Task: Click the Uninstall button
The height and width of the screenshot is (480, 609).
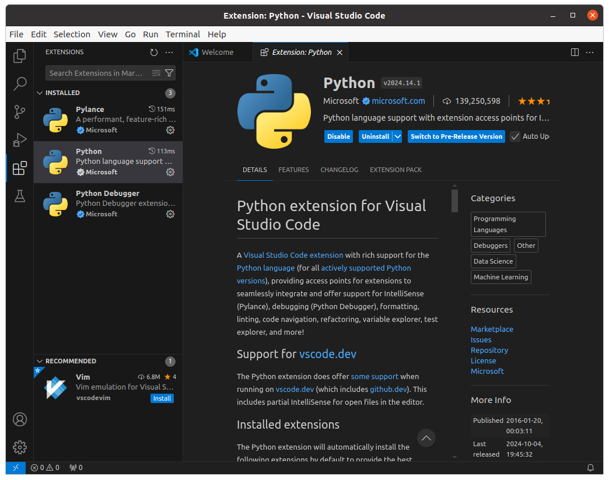Action: pyautogui.click(x=375, y=136)
